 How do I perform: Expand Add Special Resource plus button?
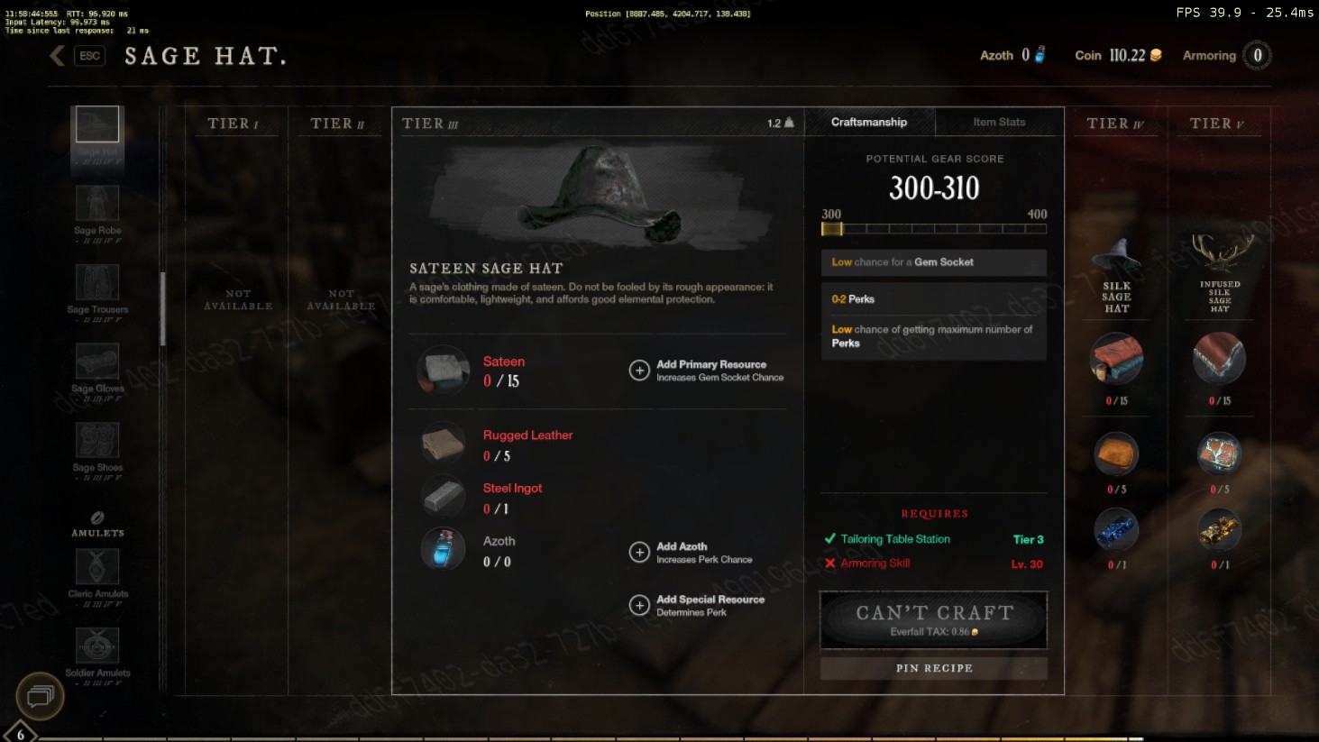point(639,605)
